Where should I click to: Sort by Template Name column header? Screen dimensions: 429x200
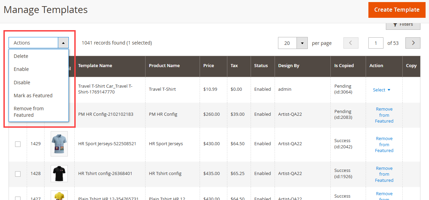point(95,66)
